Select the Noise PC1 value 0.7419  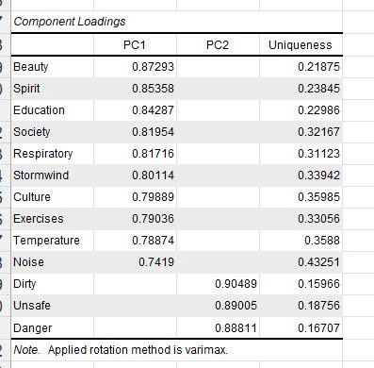(x=135, y=262)
